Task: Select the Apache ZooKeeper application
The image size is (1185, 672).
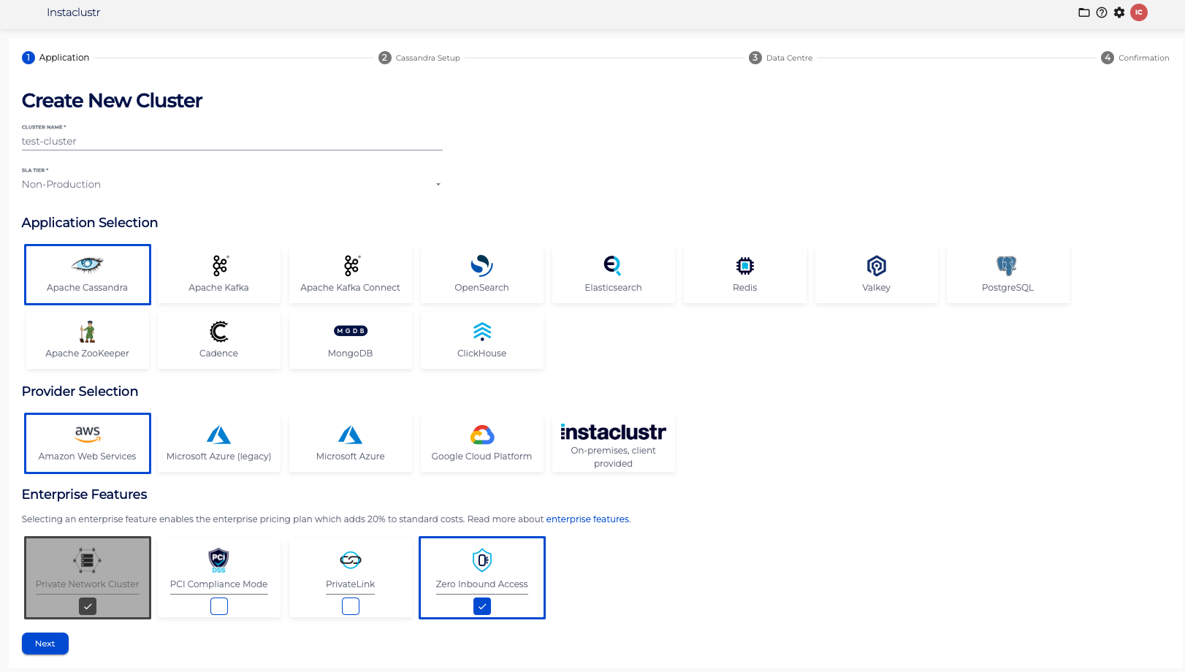Action: 88,340
